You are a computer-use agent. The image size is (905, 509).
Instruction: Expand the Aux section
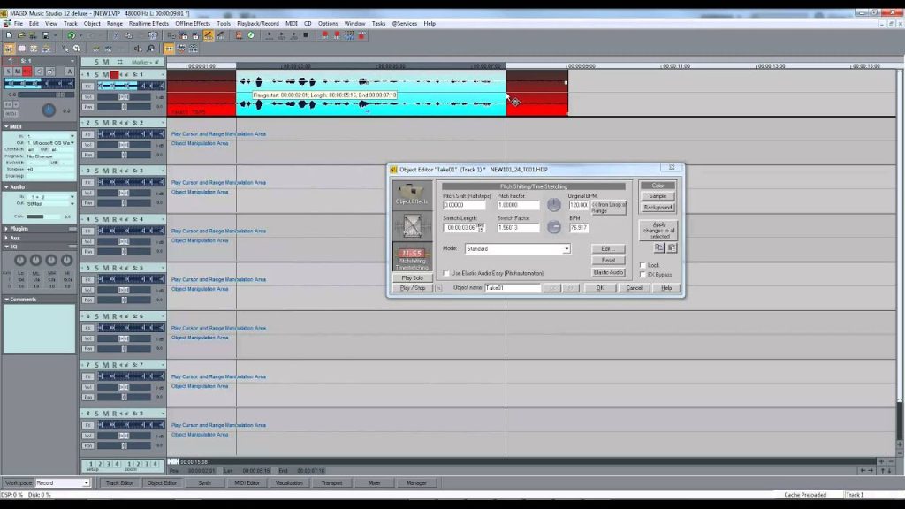6,238
